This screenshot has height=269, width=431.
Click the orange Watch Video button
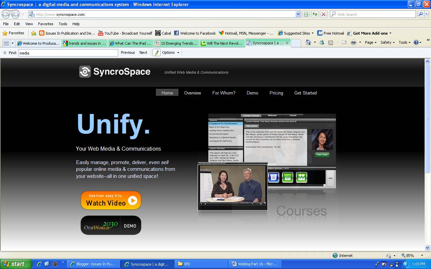pos(111,200)
